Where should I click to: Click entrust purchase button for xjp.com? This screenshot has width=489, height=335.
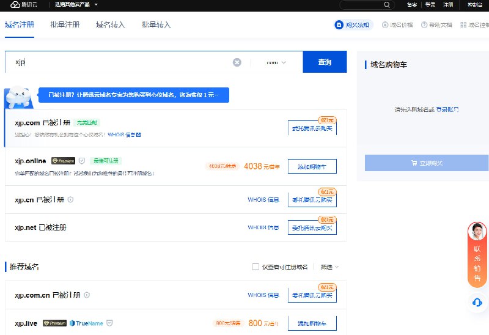[312, 128]
